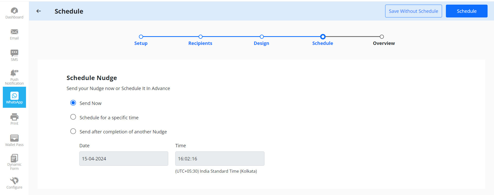The width and height of the screenshot is (494, 195).
Task: Click the Schedule page title
Action: tap(69, 11)
